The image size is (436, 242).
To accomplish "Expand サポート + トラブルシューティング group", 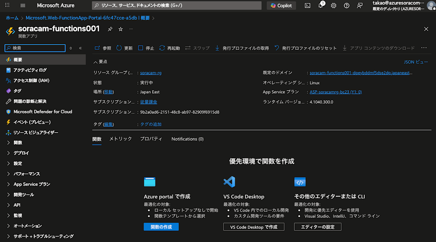I will pos(43,236).
